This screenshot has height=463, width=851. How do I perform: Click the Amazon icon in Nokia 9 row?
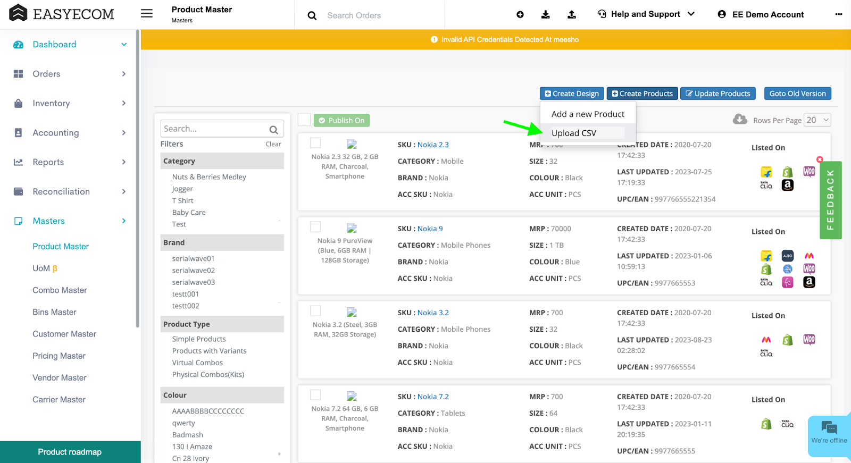coord(809,282)
